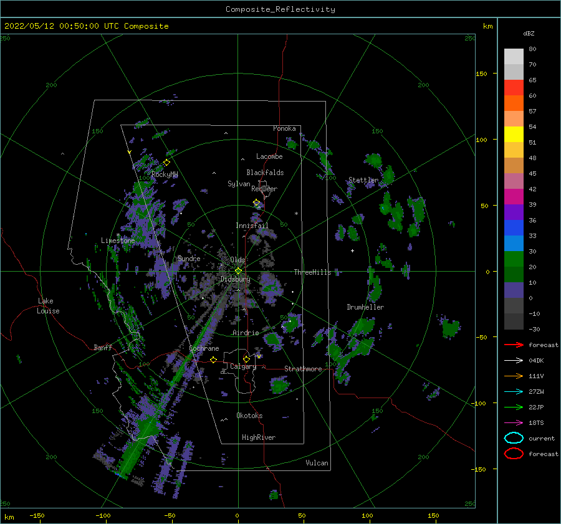Screen dimensions: 561x524
Task: Click the yellow radar site marker at center
Action: pyautogui.click(x=238, y=271)
